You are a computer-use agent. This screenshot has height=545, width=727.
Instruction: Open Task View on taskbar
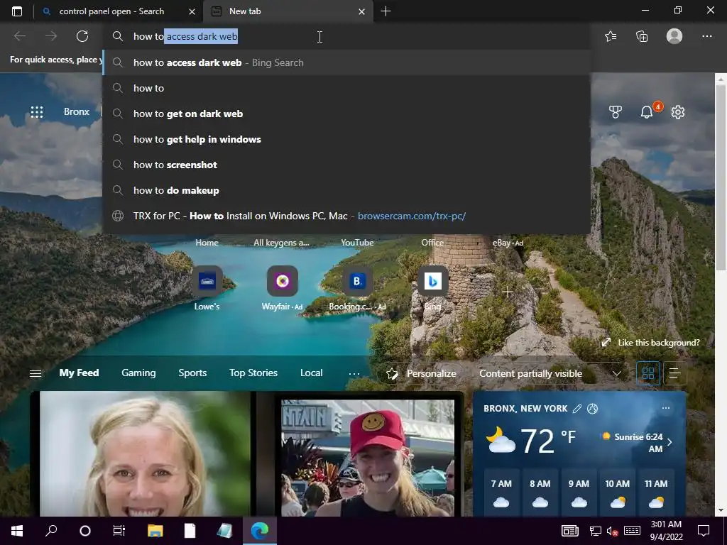point(119,531)
